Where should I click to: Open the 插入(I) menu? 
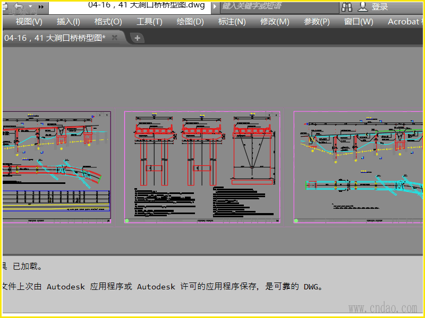click(x=69, y=22)
